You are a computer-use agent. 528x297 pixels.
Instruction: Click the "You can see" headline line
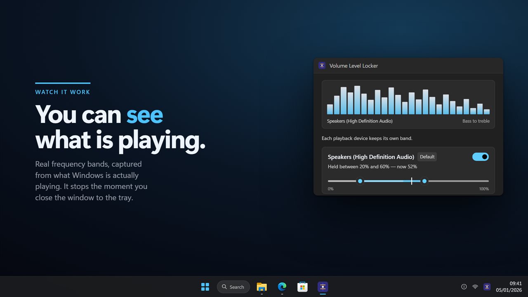pos(99,114)
